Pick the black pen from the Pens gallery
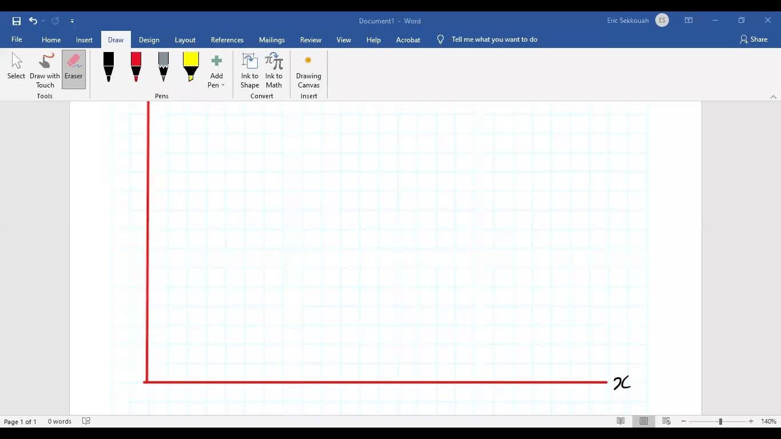 pos(108,67)
